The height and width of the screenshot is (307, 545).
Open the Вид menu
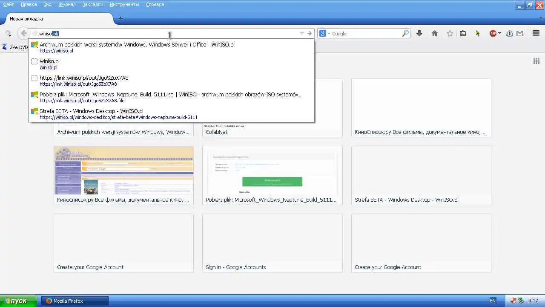pos(48,4)
